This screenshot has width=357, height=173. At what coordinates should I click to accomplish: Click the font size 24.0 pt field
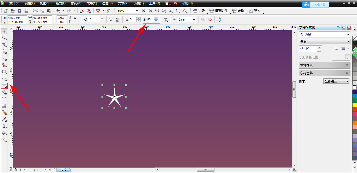(x=308, y=49)
